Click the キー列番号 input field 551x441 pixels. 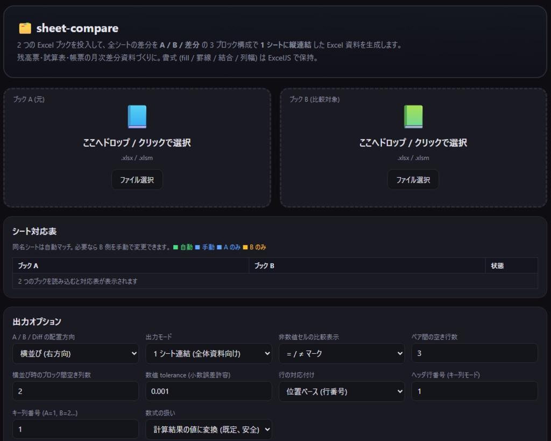(75, 429)
